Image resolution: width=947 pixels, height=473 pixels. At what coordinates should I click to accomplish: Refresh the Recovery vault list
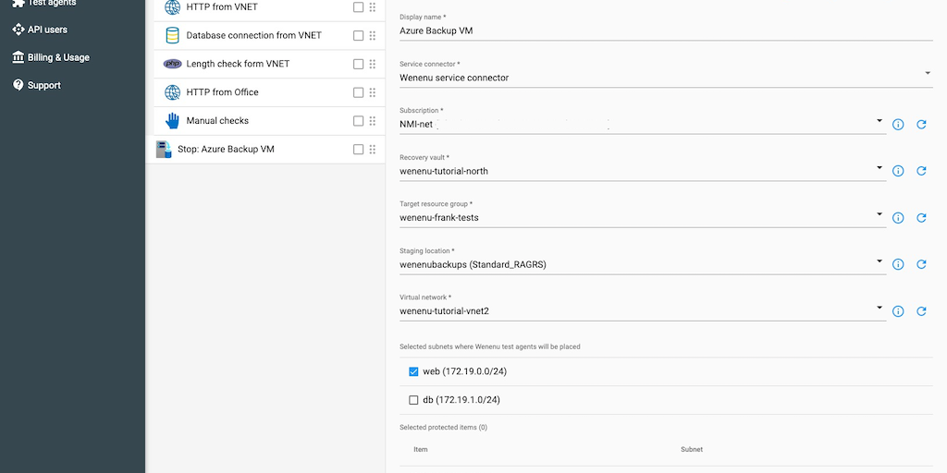coord(921,171)
